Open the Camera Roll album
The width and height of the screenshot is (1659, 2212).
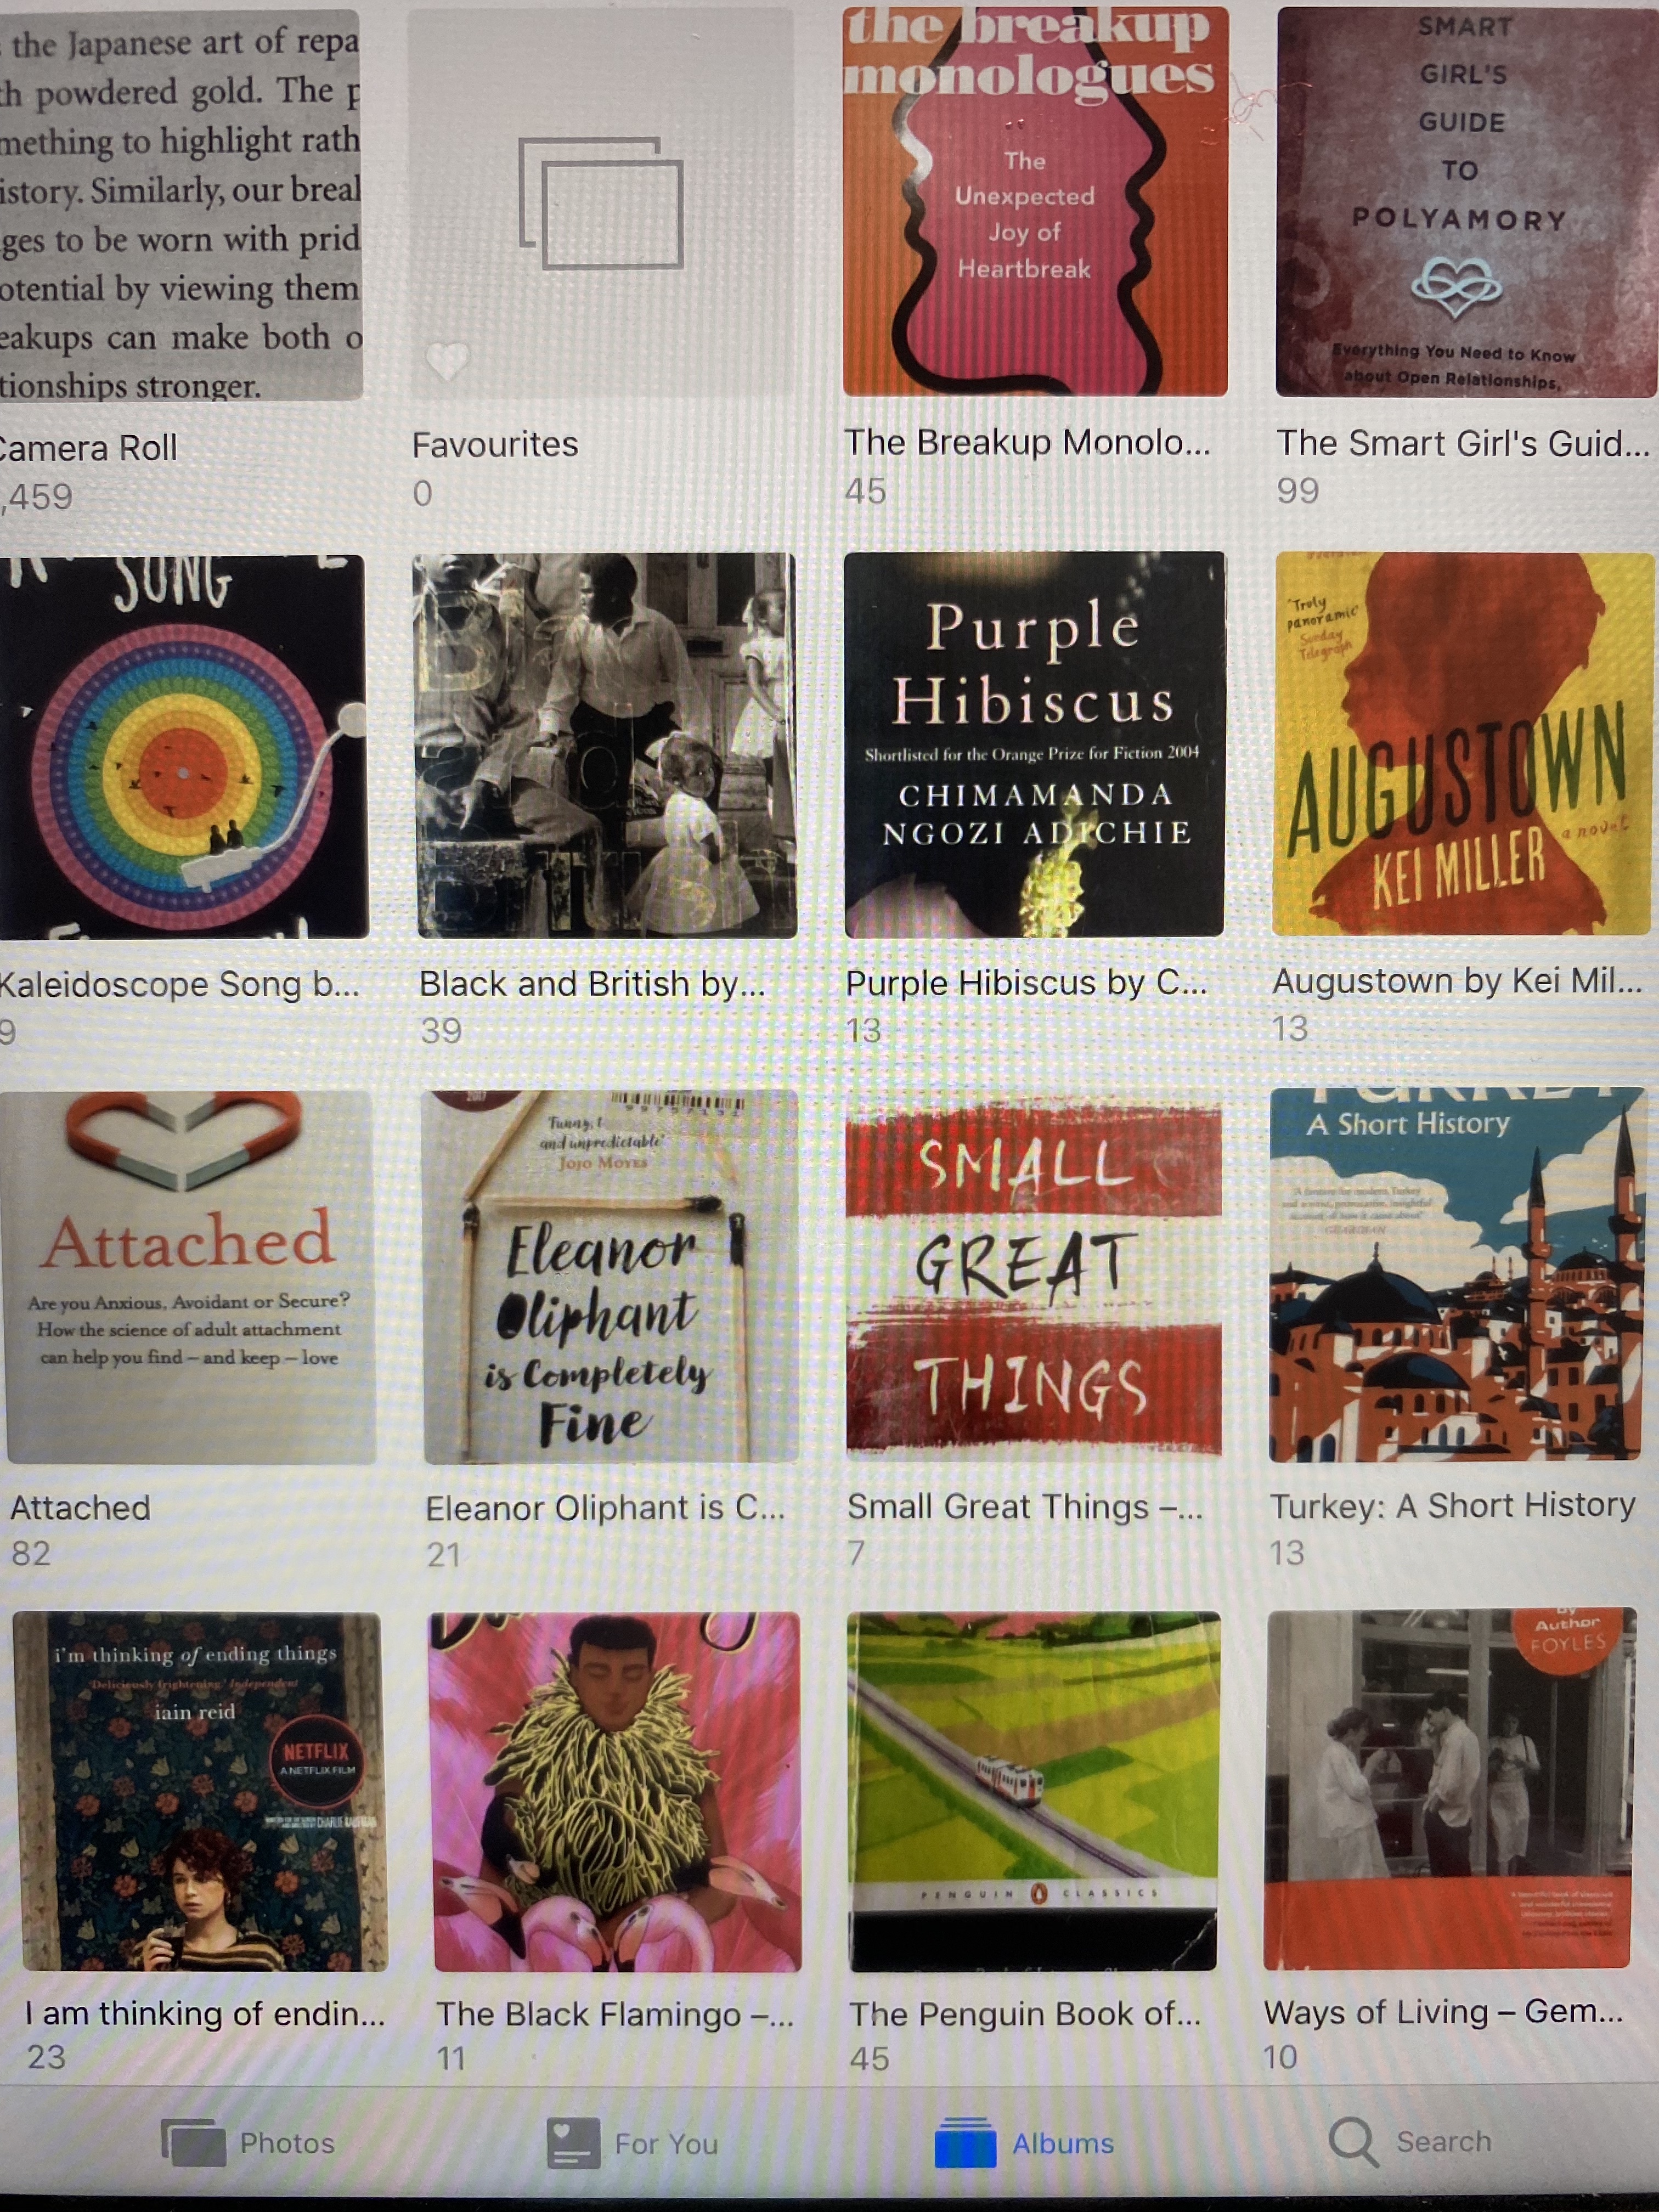[x=180, y=205]
